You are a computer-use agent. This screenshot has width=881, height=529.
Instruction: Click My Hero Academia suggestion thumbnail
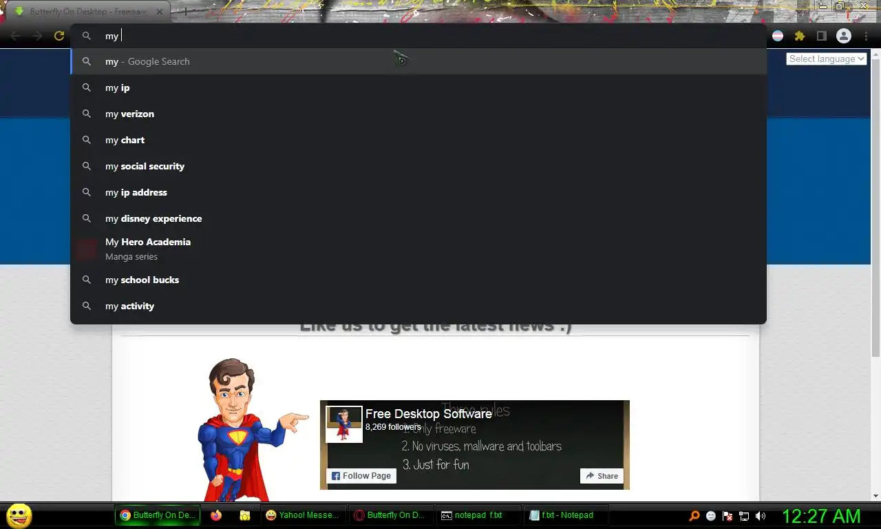click(x=87, y=249)
